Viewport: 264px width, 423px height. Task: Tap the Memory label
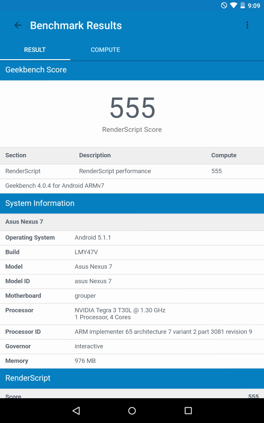tap(17, 361)
